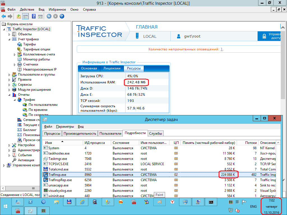The height and width of the screenshot is (215, 287).
Task: Open Internet Explorer from the taskbar
Action: point(82,202)
